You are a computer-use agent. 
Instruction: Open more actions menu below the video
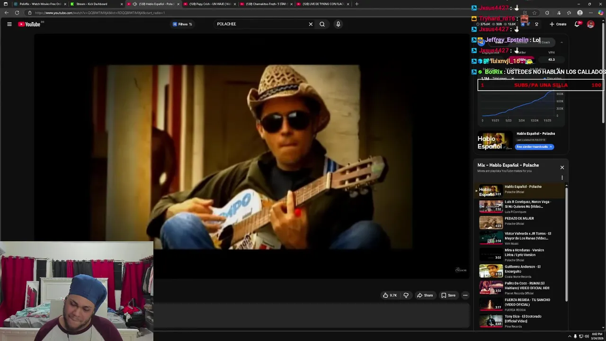coord(465,296)
